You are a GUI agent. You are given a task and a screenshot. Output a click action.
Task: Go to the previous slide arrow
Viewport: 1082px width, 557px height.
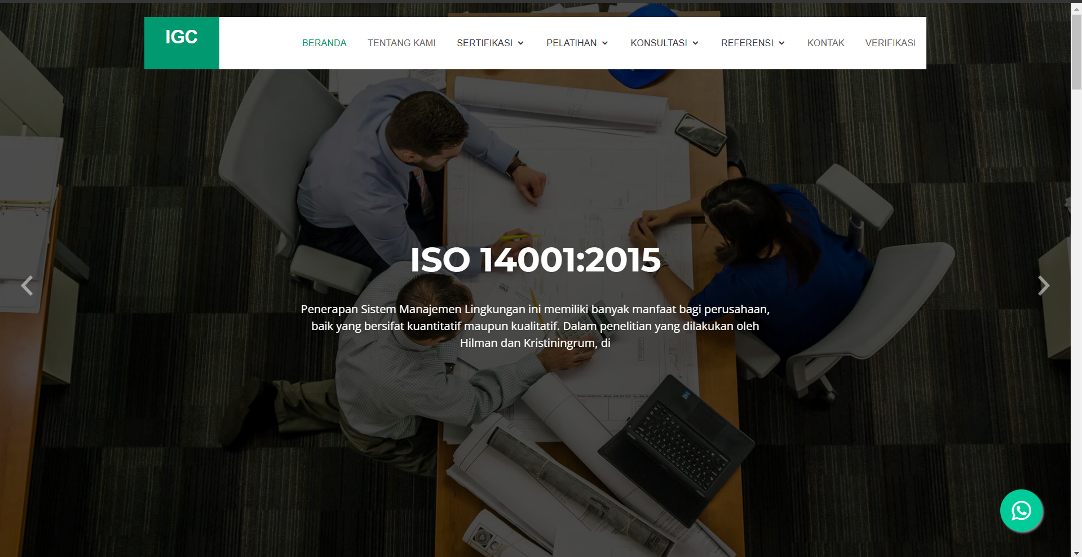(x=27, y=286)
